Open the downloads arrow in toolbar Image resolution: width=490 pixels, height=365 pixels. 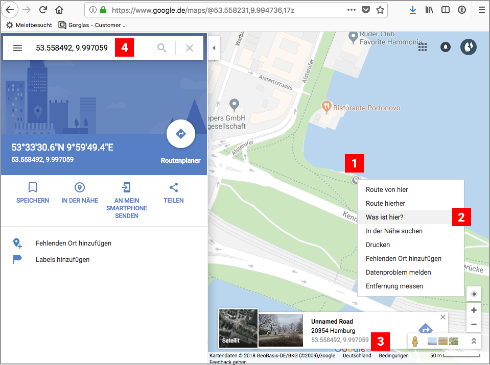click(413, 10)
